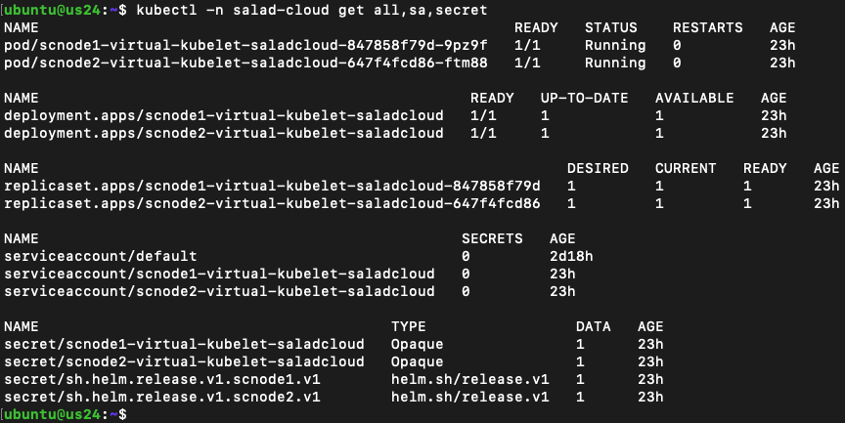This screenshot has width=845, height=423.
Task: Click secret/scnode1-virtual-kubelet-saladcloud entry
Action: point(184,345)
